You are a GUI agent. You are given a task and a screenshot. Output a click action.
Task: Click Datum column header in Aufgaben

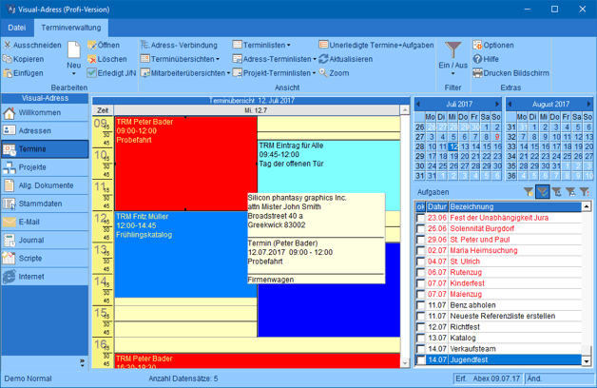click(x=436, y=206)
